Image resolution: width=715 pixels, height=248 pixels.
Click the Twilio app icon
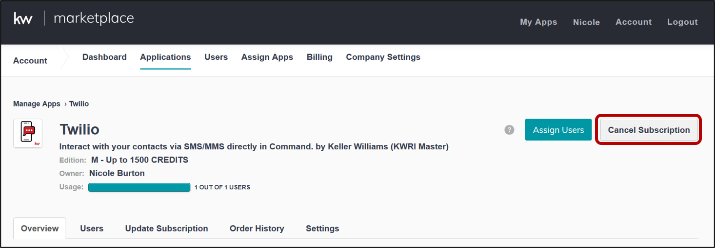pos(28,133)
